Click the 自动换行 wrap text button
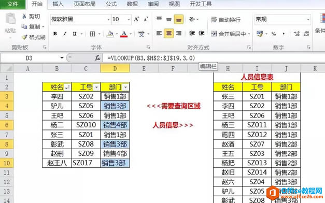 click(225, 20)
